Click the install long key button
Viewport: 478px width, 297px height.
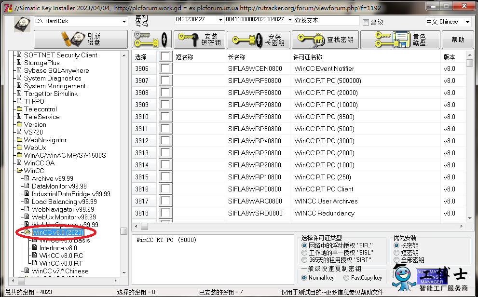click(258, 40)
